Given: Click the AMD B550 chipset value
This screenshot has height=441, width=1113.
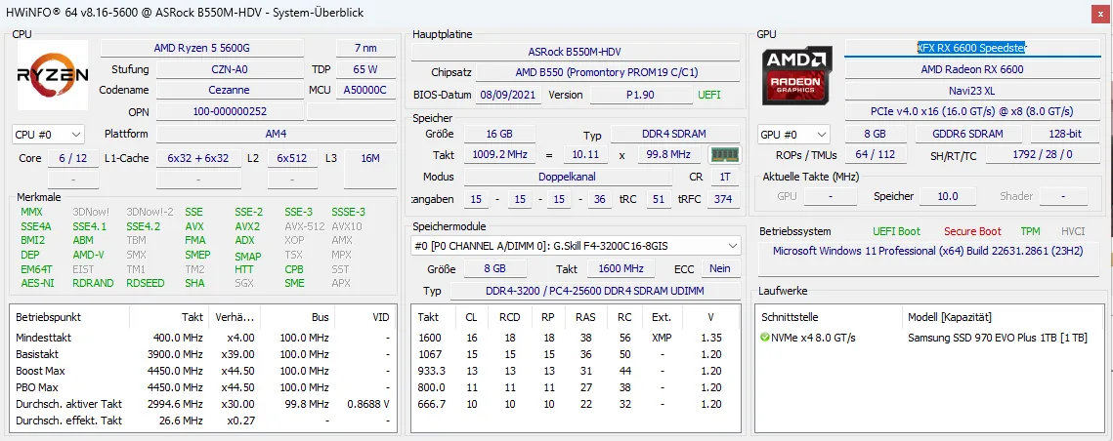Looking at the screenshot, I should (608, 73).
